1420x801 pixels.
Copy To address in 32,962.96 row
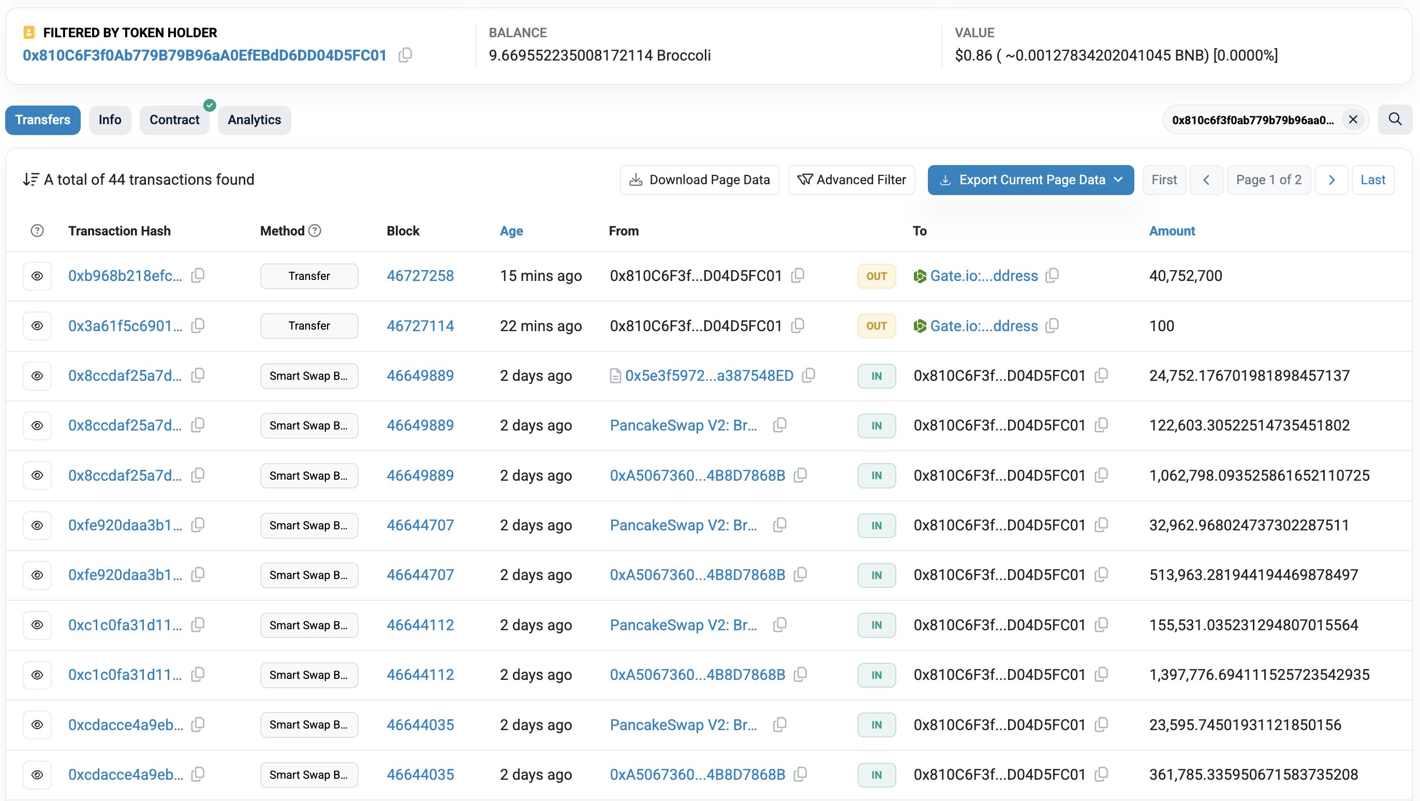1101,524
